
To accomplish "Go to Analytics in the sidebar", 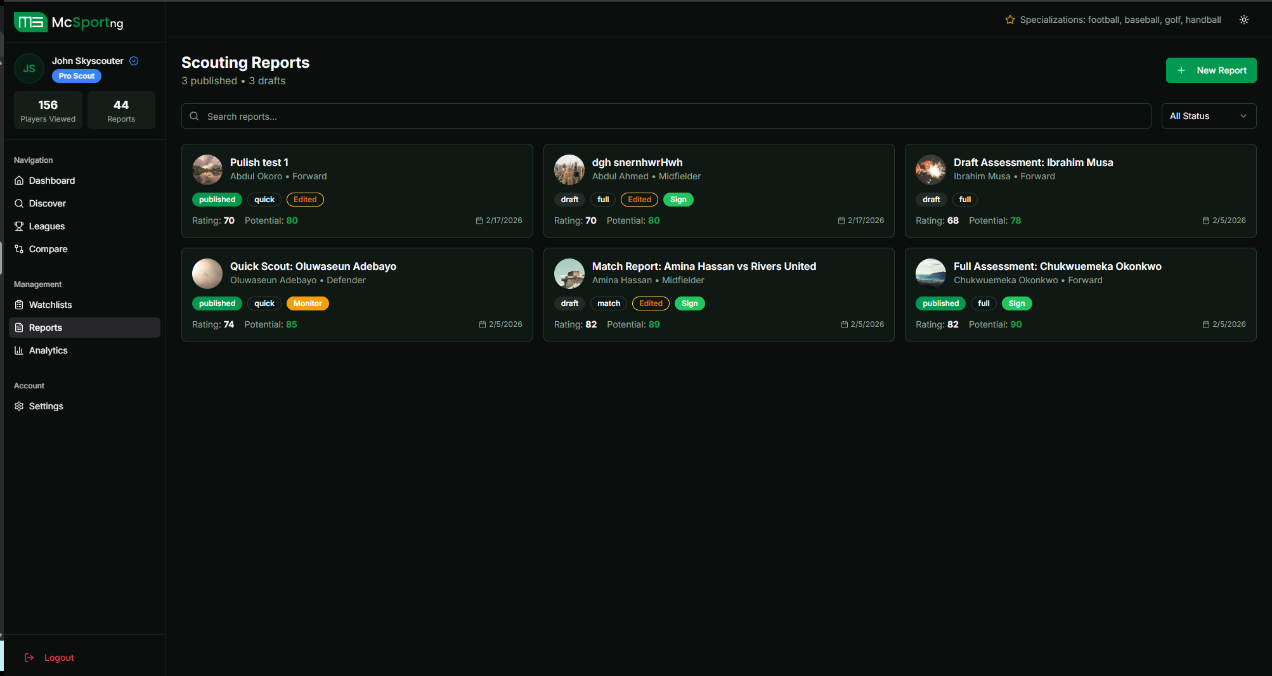I will 48,350.
